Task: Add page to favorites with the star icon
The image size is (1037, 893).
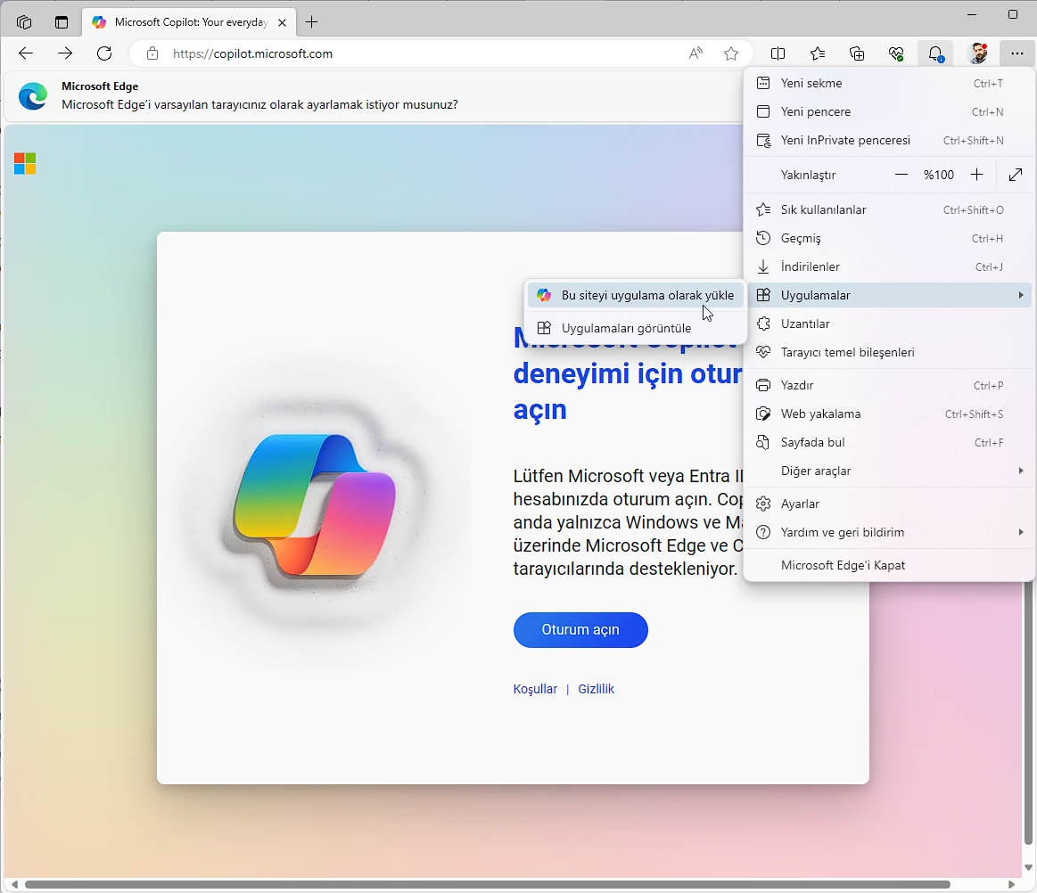Action: (731, 53)
